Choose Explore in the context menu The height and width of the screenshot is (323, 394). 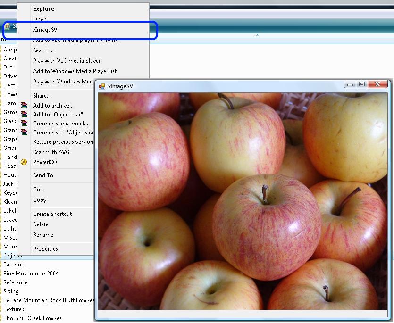tap(43, 9)
